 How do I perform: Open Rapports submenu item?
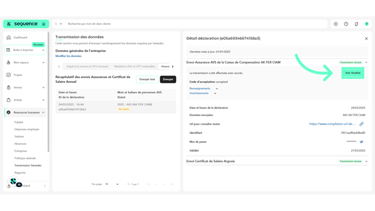(x=20, y=173)
